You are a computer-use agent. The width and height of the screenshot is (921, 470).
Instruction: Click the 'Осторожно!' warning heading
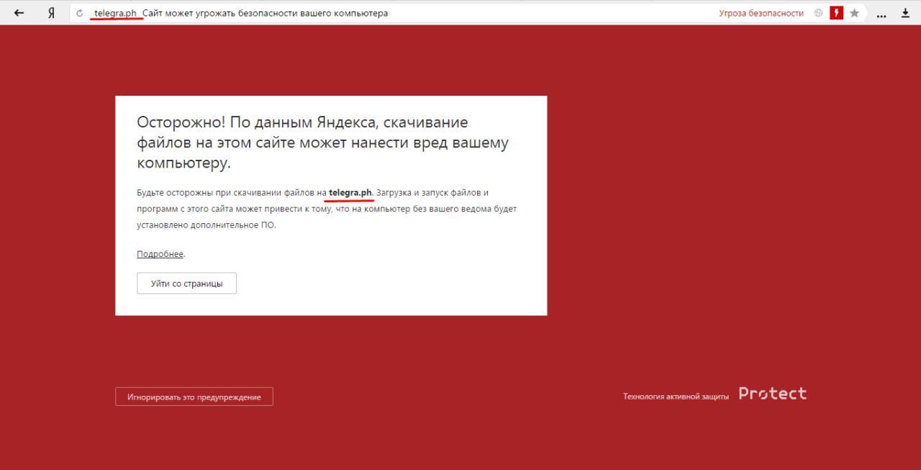[322, 143]
